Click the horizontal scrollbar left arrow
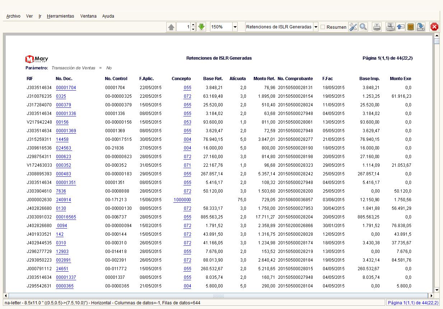Viewport: 443px width, 309px height. coord(6,296)
